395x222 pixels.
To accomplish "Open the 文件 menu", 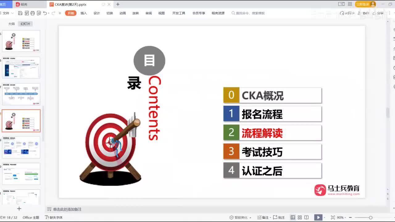I will click(x=6, y=13).
